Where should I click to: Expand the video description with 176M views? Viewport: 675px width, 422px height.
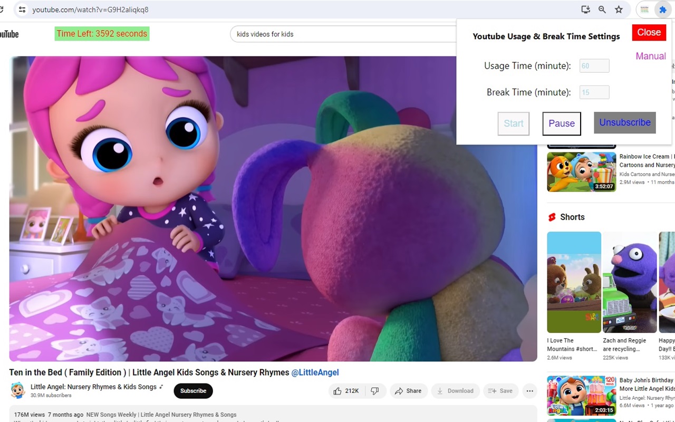click(x=273, y=414)
